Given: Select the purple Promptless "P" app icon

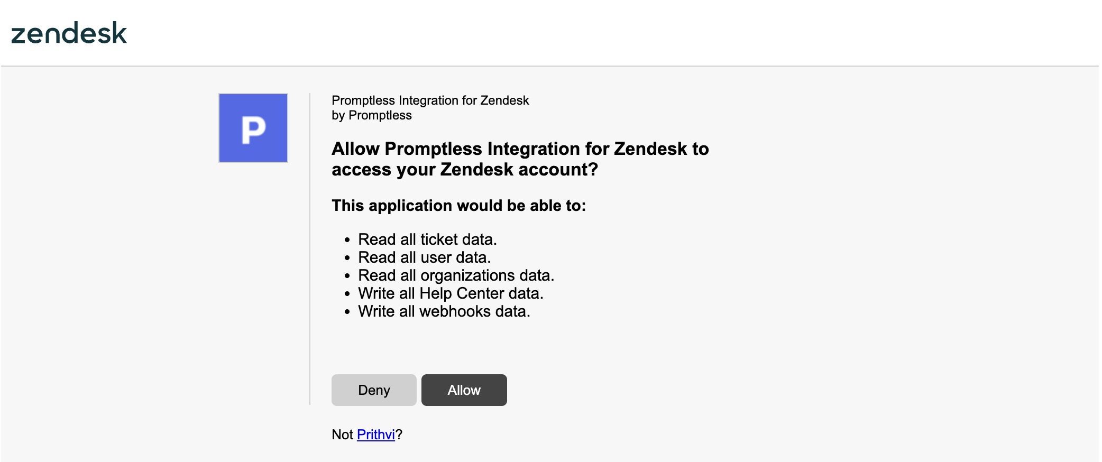Looking at the screenshot, I should pyautogui.click(x=253, y=127).
